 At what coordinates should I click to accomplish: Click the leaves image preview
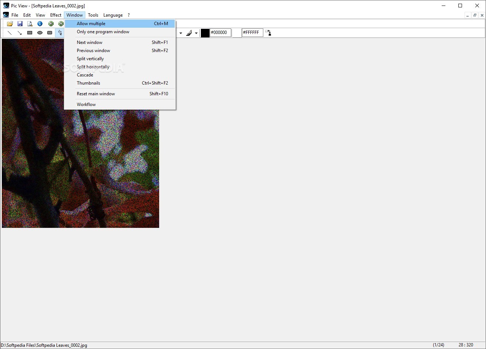coord(81,133)
